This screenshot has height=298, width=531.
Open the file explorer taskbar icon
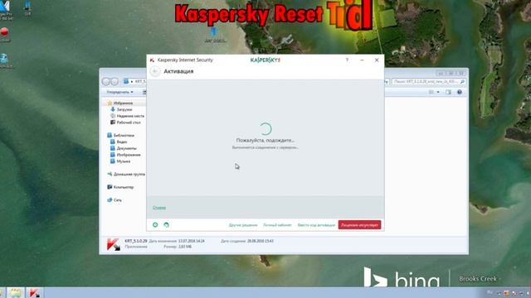(16, 292)
